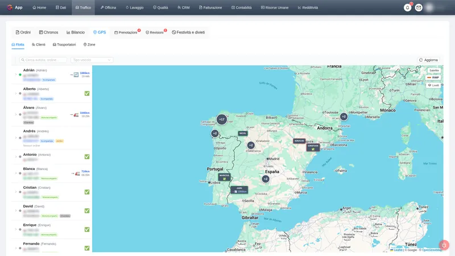Click the red bug report icon
Image resolution: width=455 pixels, height=256 pixels.
pyautogui.click(x=444, y=245)
